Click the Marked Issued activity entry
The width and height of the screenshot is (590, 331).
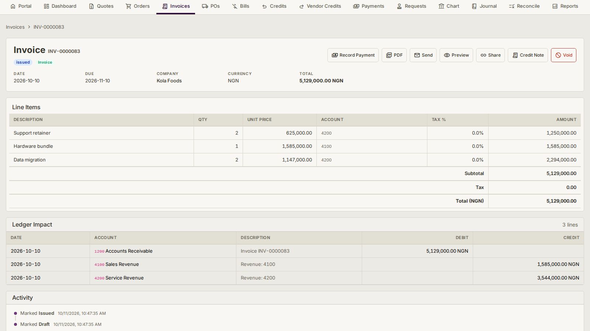click(x=63, y=313)
